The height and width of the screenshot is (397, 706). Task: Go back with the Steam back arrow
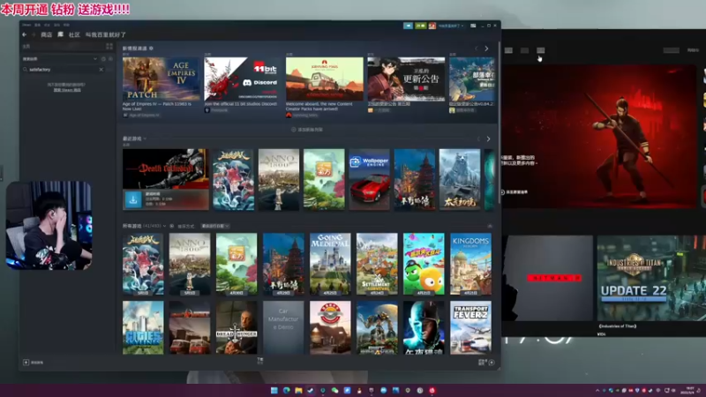tap(25, 34)
